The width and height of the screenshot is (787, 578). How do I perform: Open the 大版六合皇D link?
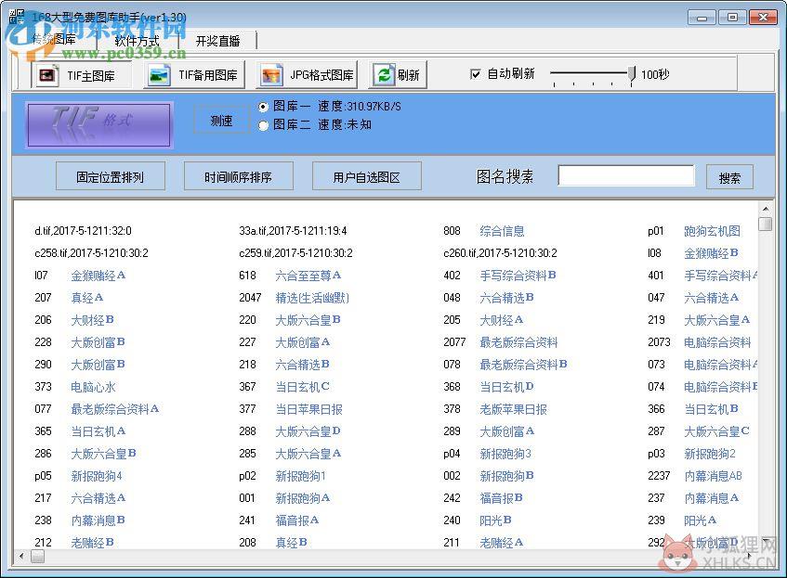pos(308,431)
